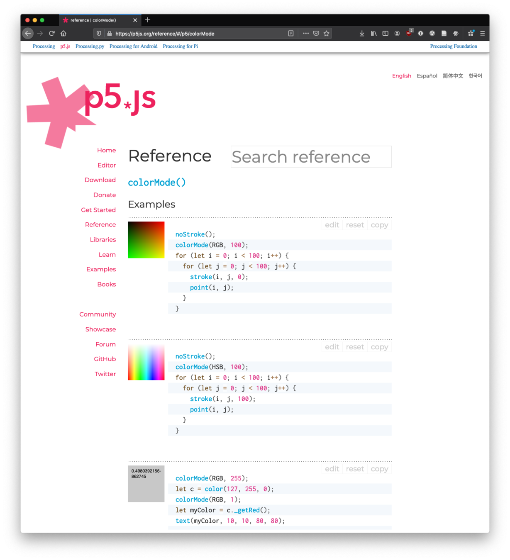Open the p5.js link in top bar
The height and width of the screenshot is (560, 510).
click(x=65, y=46)
